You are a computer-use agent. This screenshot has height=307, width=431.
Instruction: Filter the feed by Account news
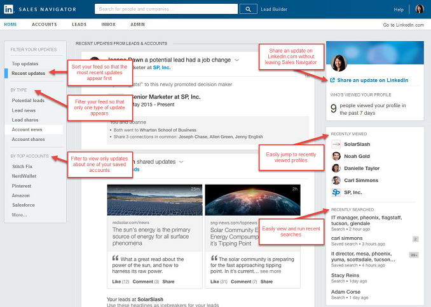(x=27, y=129)
